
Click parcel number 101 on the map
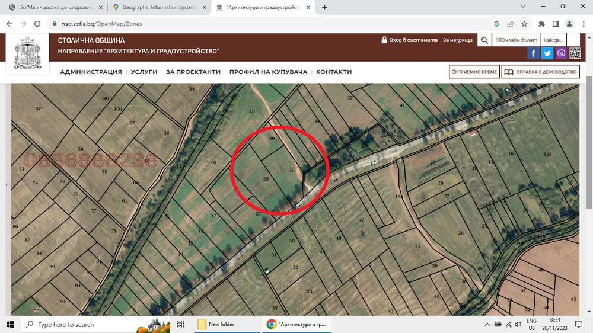coord(106,98)
